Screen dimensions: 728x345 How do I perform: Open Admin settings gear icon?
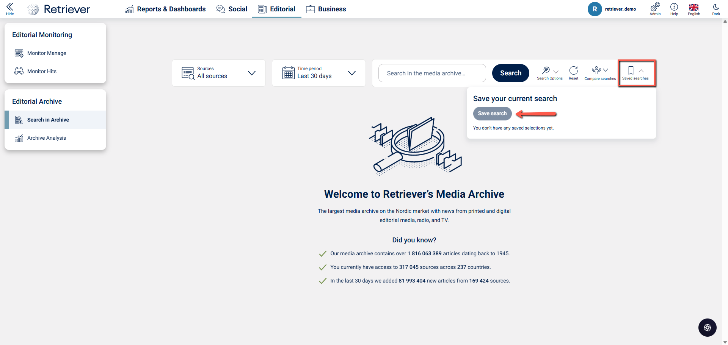point(655,7)
